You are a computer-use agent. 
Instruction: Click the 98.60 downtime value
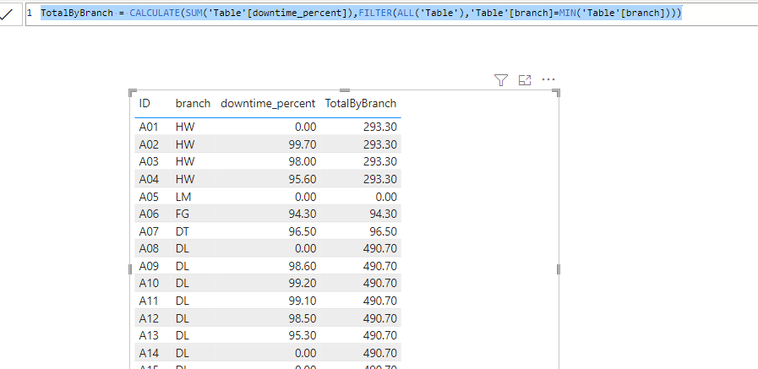303,266
